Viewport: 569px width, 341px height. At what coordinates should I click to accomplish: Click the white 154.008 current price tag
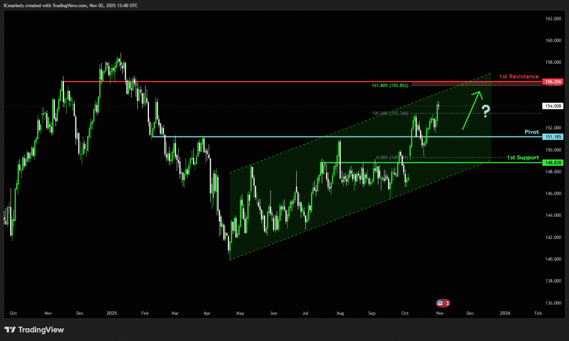(x=554, y=106)
